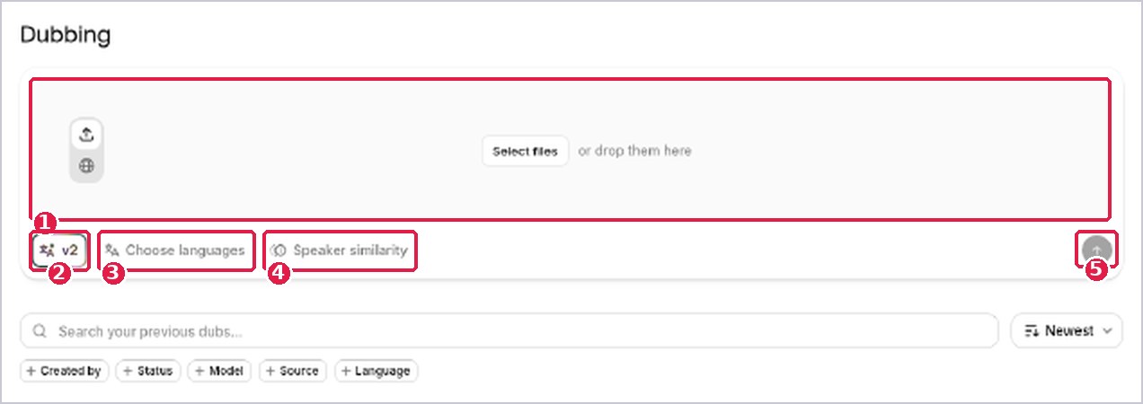1143x404 pixels.
Task: Open the Newest sort dropdown
Action: click(1067, 331)
